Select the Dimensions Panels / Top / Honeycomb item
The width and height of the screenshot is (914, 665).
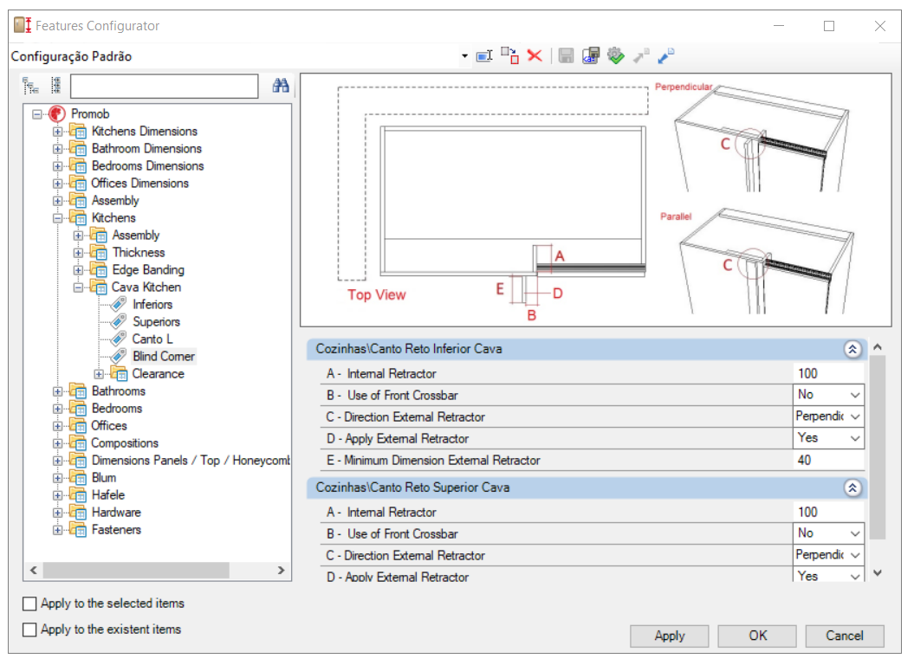coord(191,461)
